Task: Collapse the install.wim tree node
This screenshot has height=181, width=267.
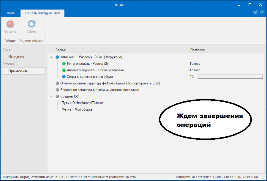Action: point(51,57)
